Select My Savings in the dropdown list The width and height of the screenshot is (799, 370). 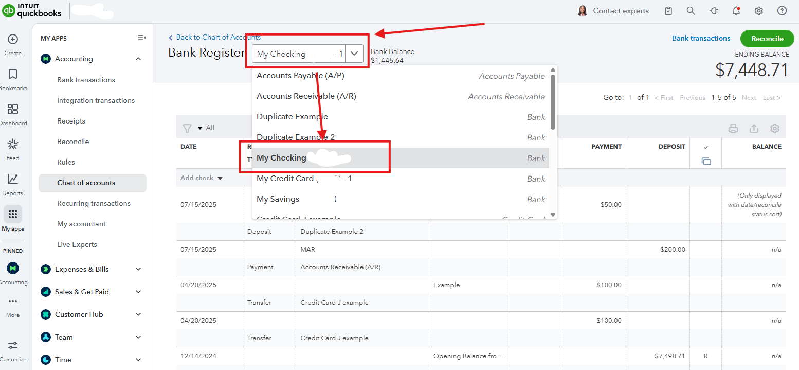coord(401,199)
